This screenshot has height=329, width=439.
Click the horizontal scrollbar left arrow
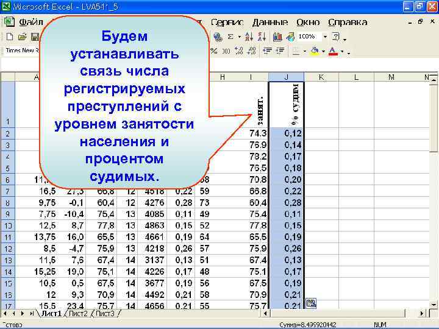point(265,314)
